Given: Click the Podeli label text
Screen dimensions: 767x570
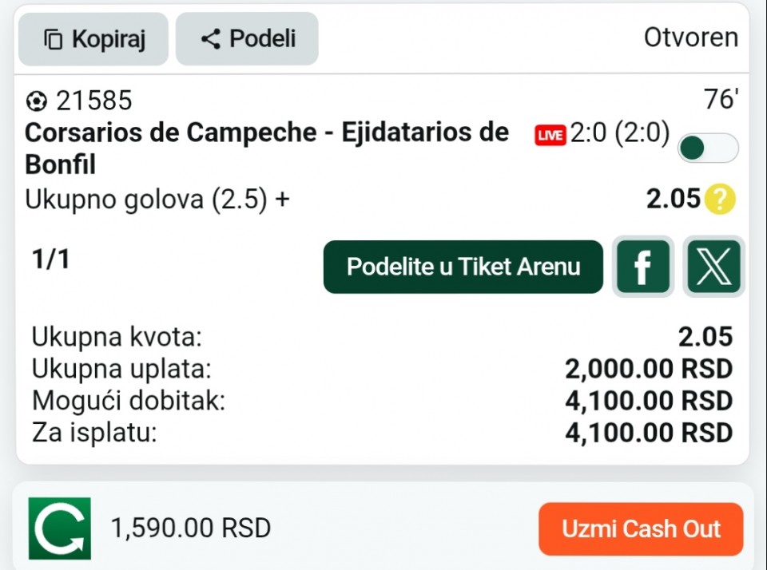Looking at the screenshot, I should 263,39.
